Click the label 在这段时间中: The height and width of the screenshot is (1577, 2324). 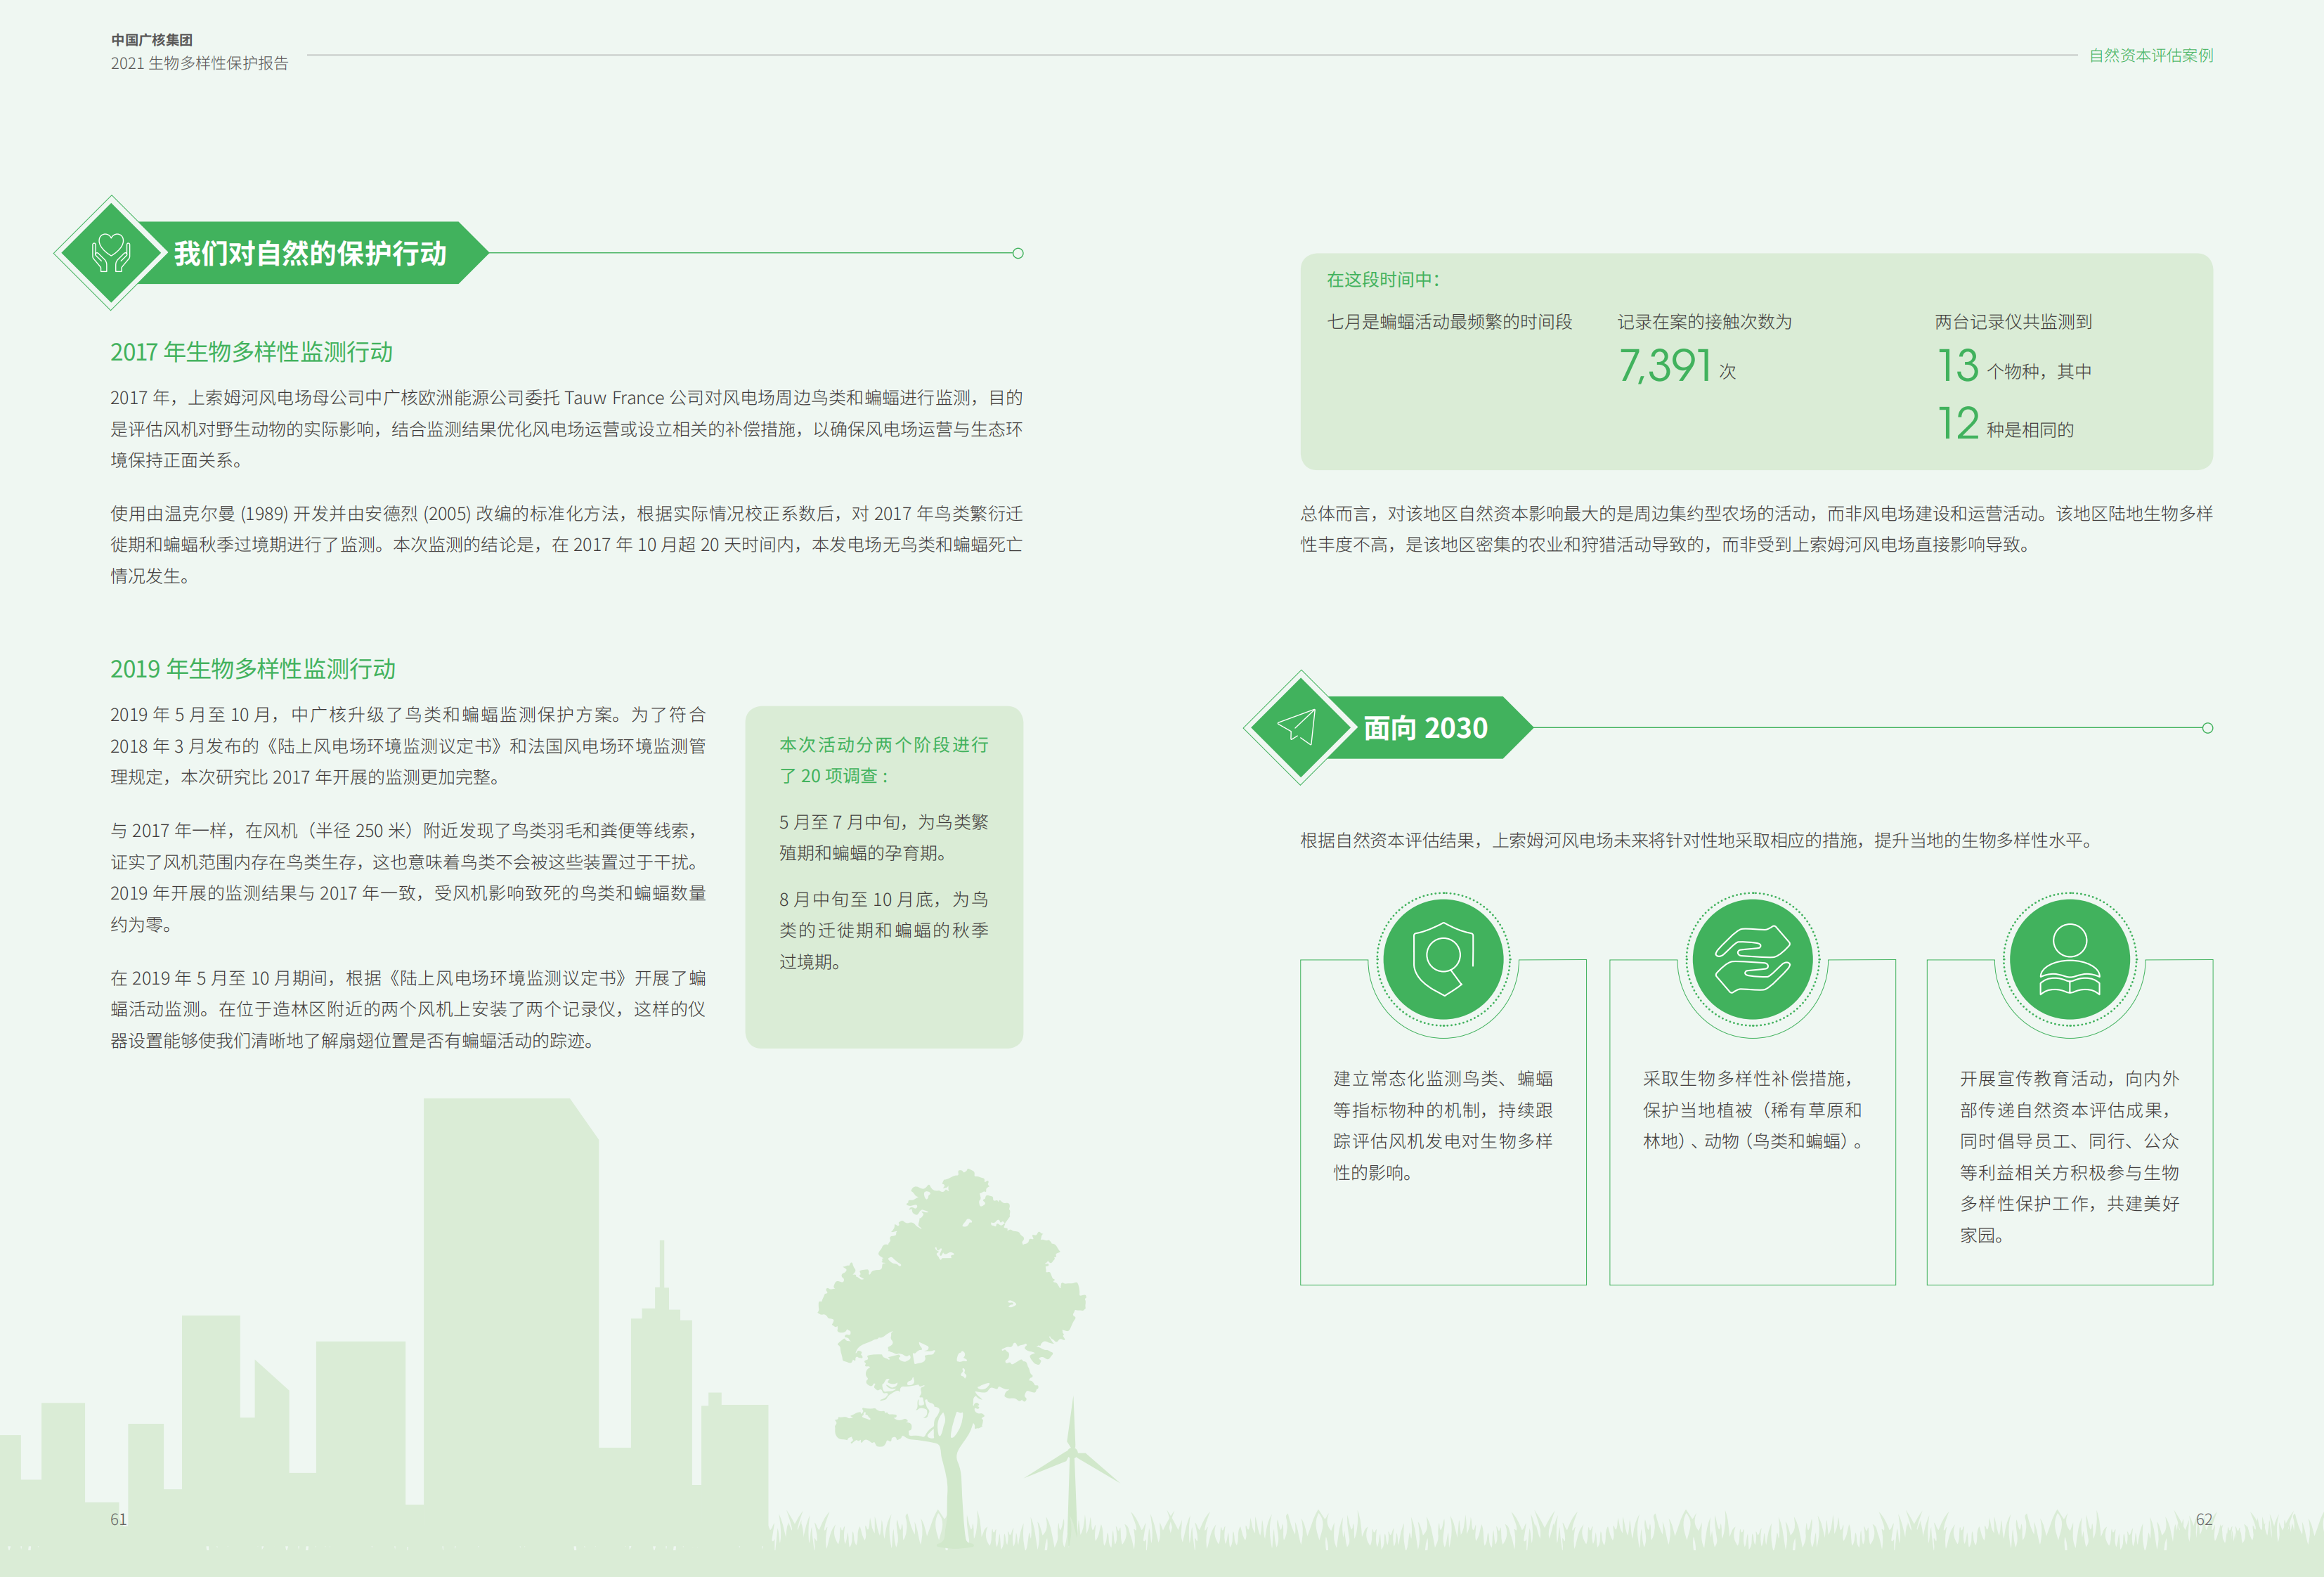[1384, 279]
